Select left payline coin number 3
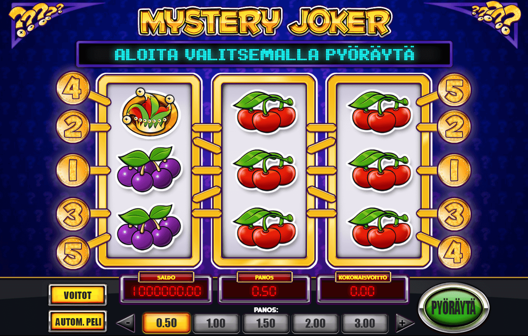Viewport: 528px width, 336px height. click(73, 214)
